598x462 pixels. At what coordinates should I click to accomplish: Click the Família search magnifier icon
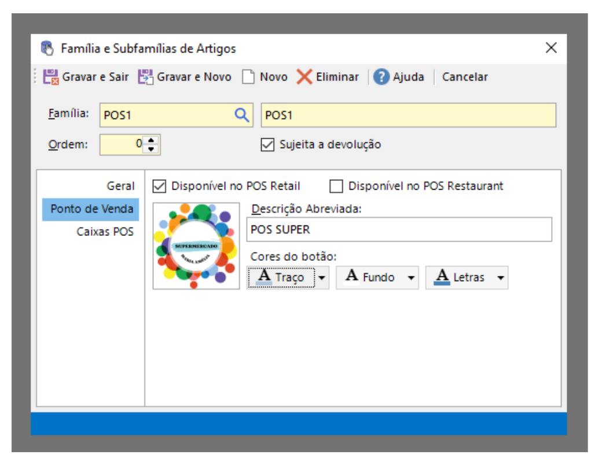coord(241,115)
